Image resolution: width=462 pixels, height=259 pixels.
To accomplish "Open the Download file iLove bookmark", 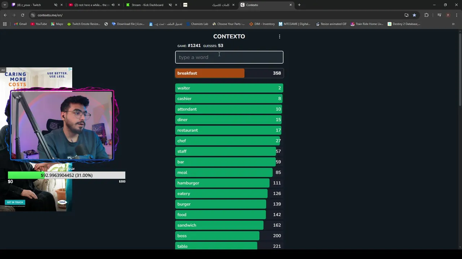I will coord(128,24).
